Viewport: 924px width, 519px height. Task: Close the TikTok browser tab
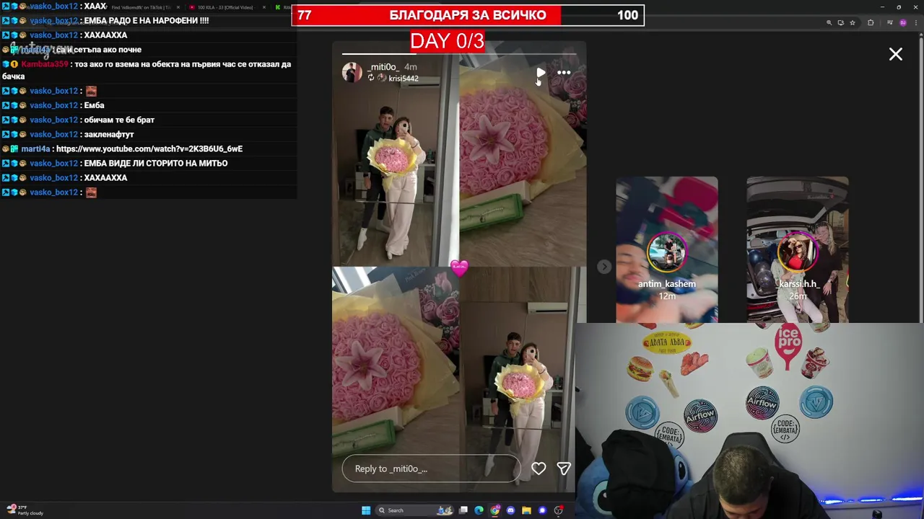point(179,7)
